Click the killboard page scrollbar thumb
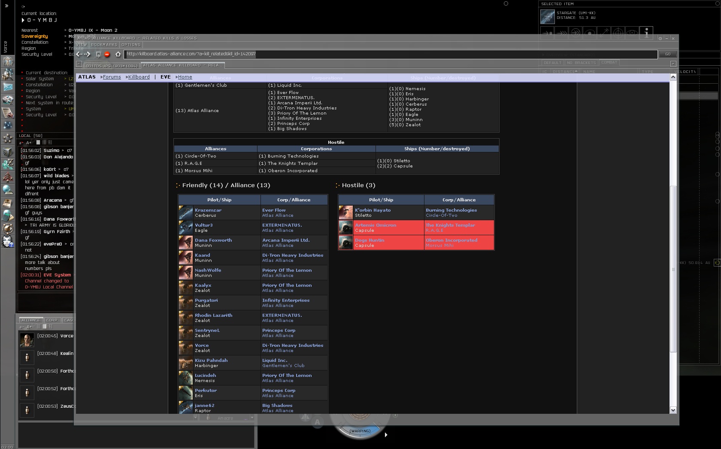 (x=673, y=270)
